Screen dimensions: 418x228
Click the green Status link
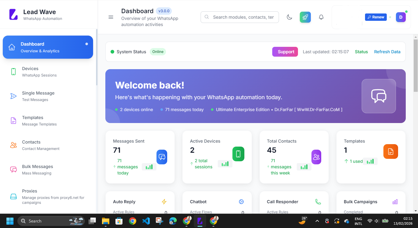tap(361, 52)
